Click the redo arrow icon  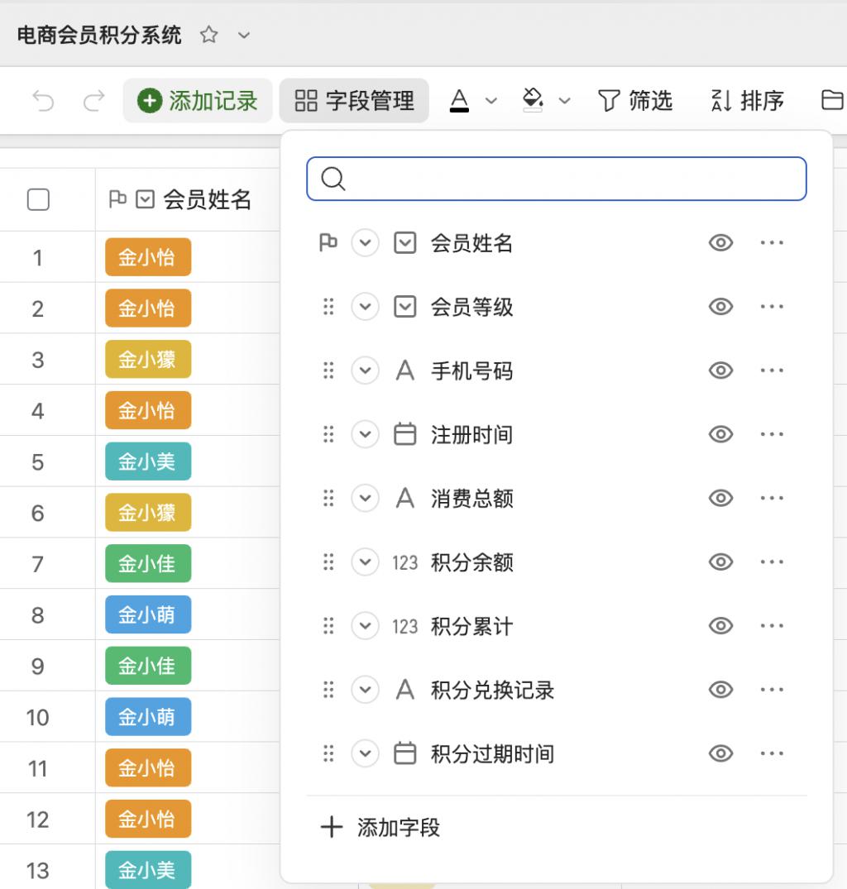tap(94, 101)
